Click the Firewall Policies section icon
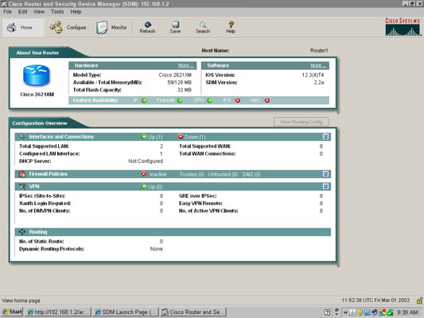 pos(22,174)
